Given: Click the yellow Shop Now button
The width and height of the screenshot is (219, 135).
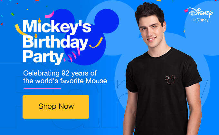Looking at the screenshot, I should (56, 107).
